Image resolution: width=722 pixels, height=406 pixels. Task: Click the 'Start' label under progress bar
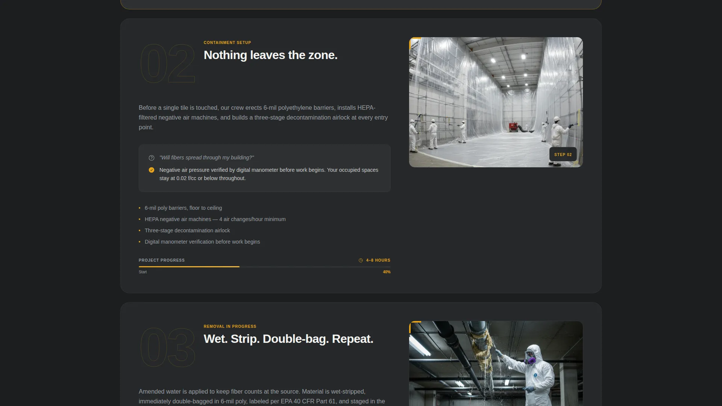point(143,272)
